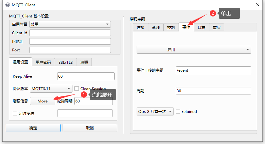Viewport: 265px width, 144px height.
Task: Switch to the 连接 tab
Action: coord(140,28)
